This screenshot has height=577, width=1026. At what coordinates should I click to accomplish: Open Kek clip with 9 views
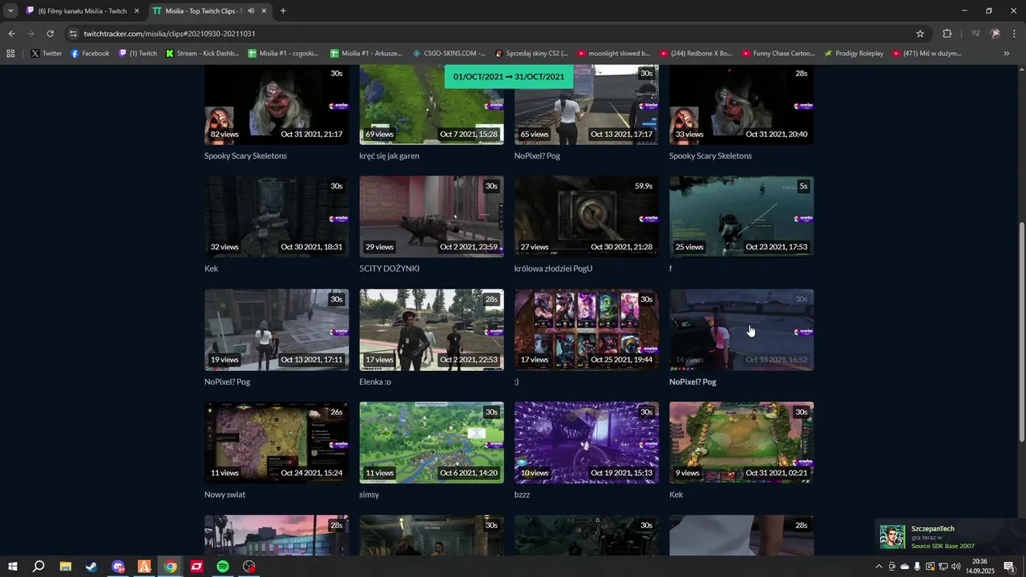tap(741, 442)
